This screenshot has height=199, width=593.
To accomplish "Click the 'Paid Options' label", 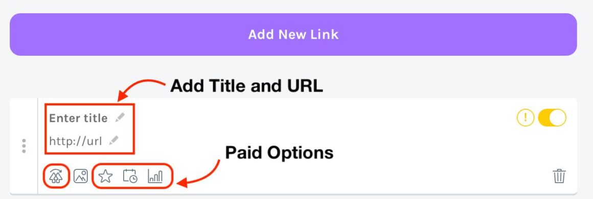I will click(x=279, y=153).
